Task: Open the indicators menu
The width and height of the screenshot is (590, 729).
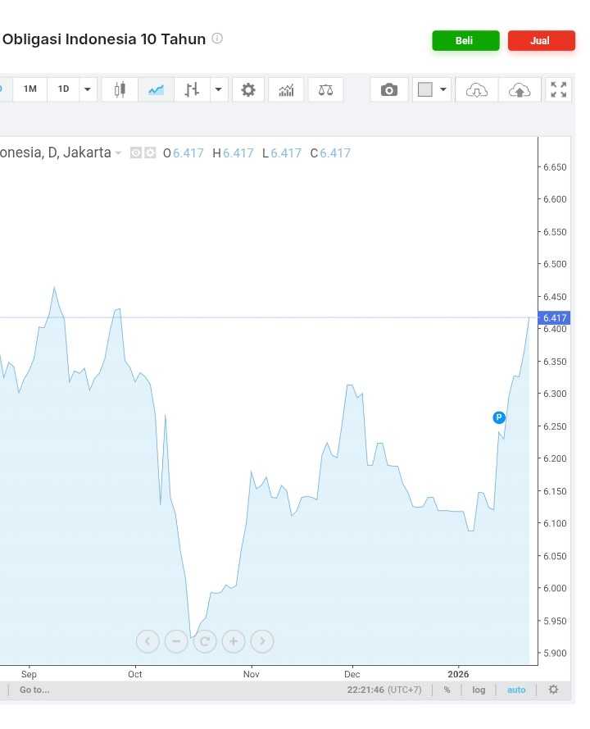Action: pyautogui.click(x=286, y=89)
